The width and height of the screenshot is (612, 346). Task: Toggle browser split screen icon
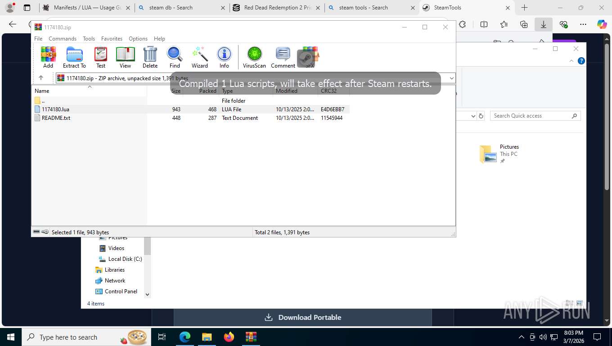(x=484, y=25)
